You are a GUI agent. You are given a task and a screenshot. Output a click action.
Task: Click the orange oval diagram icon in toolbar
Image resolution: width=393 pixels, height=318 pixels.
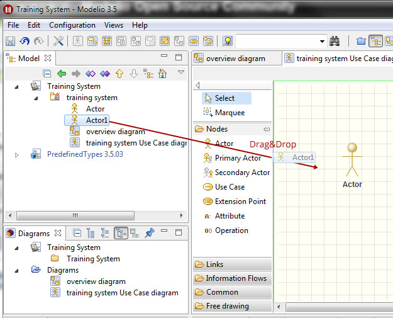click(x=194, y=41)
